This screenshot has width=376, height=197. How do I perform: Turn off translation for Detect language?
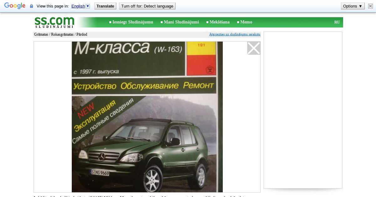[x=147, y=6]
